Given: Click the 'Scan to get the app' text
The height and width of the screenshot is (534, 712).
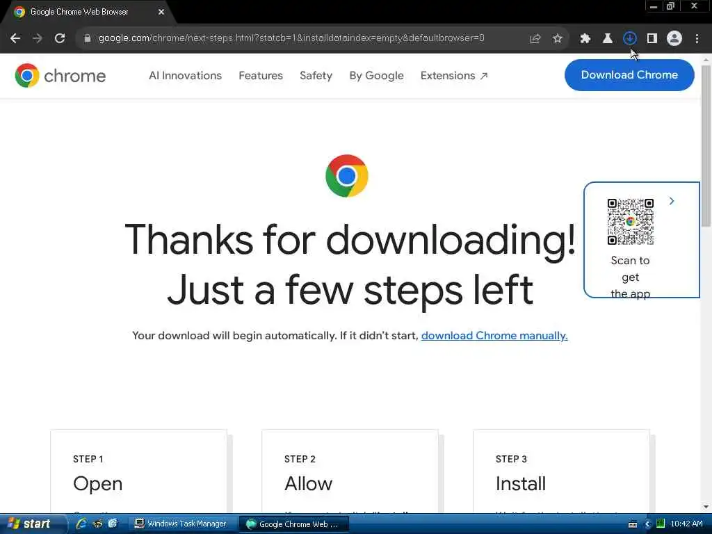Looking at the screenshot, I should [x=630, y=277].
